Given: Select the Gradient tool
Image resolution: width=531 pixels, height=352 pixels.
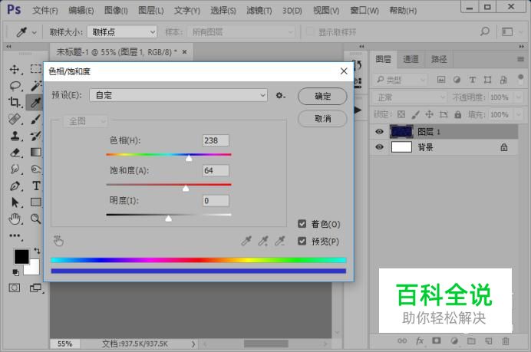Looking at the screenshot, I should click(36, 153).
